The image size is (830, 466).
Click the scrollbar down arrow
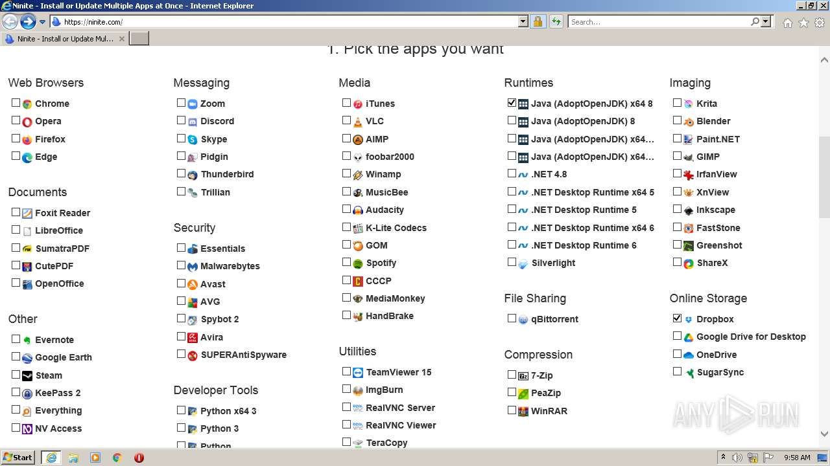click(x=824, y=434)
